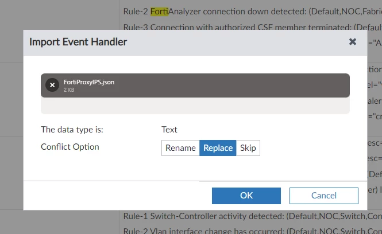The image size is (382, 234).
Task: Click background Rule-2 Vlan interface change text
Action: 252,231
